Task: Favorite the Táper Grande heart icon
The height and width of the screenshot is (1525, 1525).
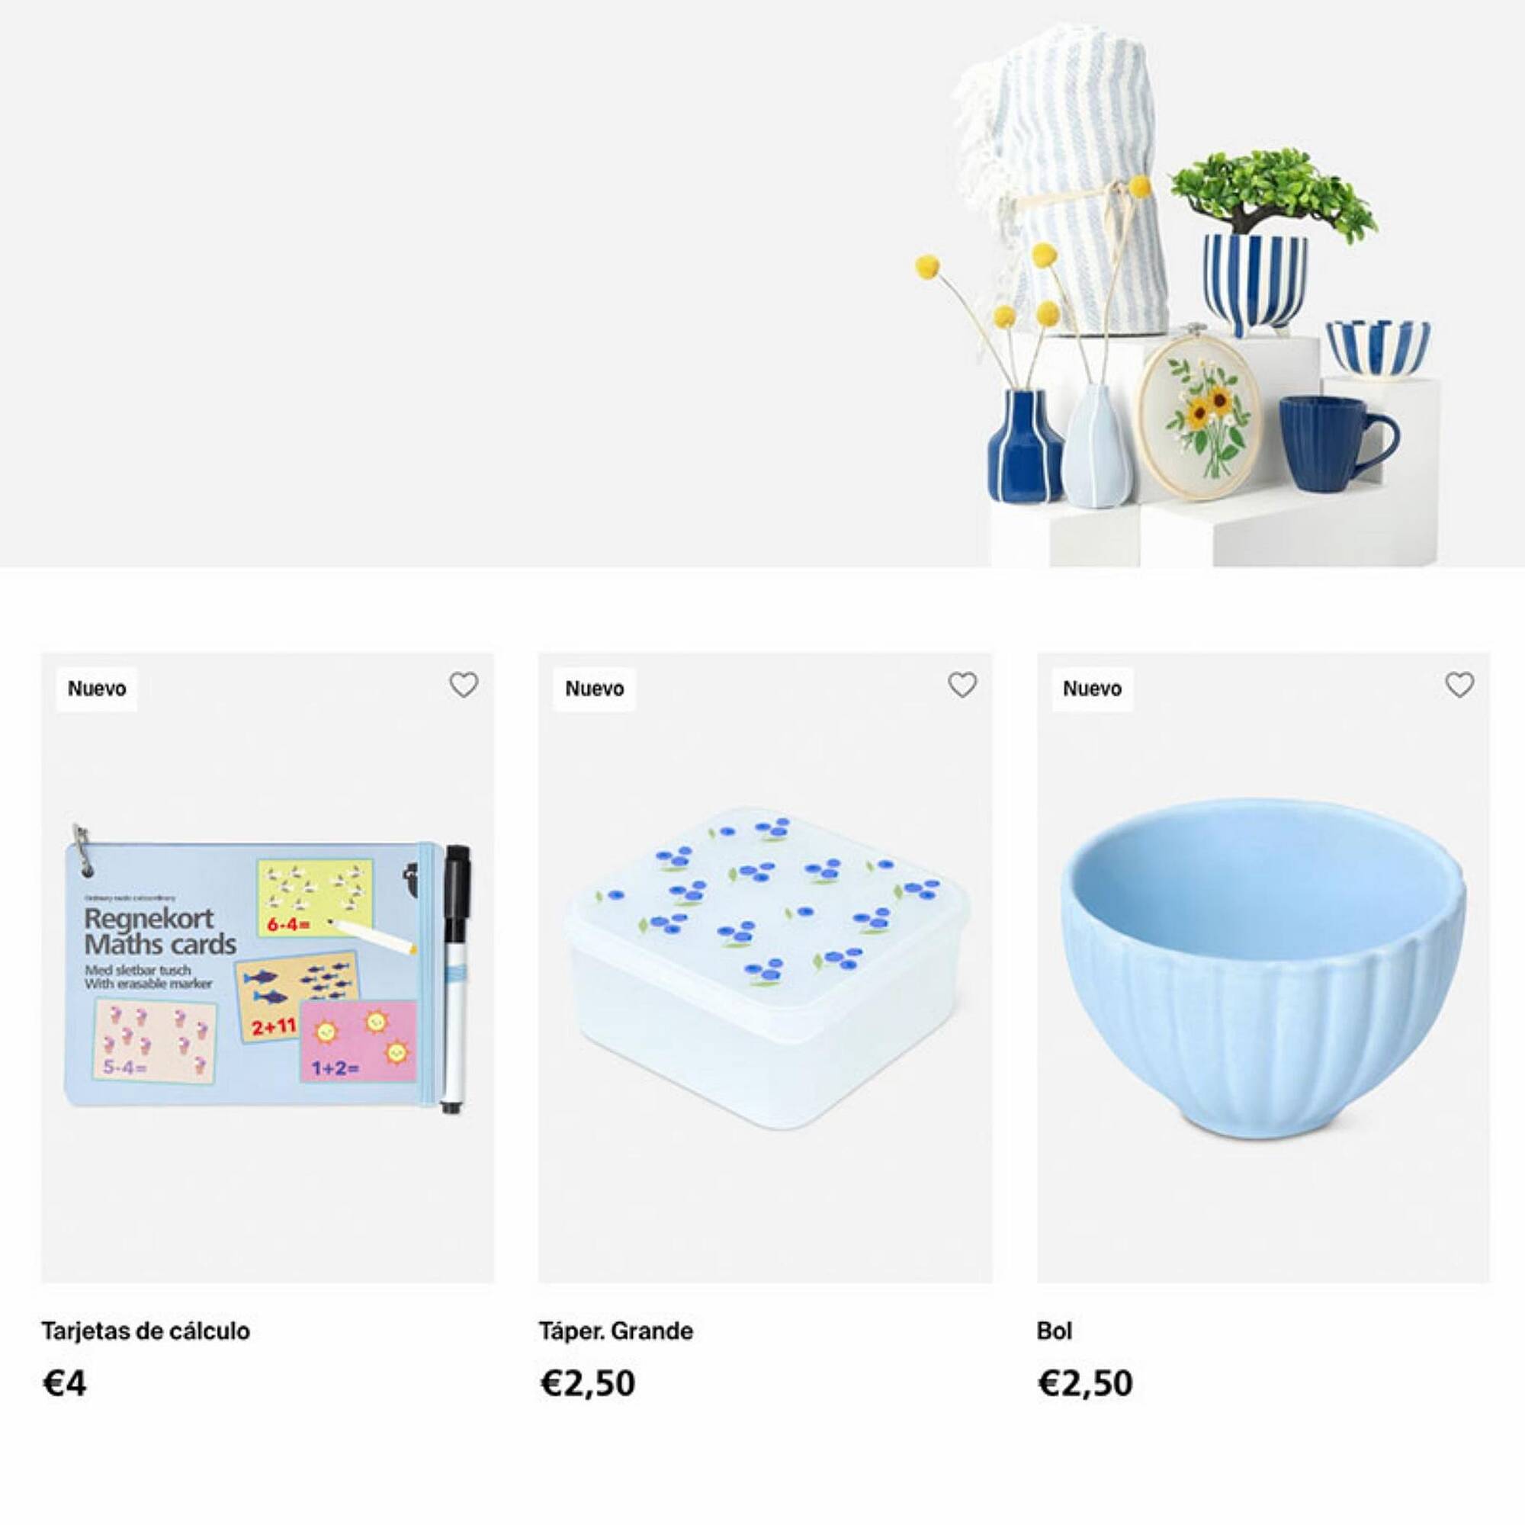Action: tap(962, 685)
